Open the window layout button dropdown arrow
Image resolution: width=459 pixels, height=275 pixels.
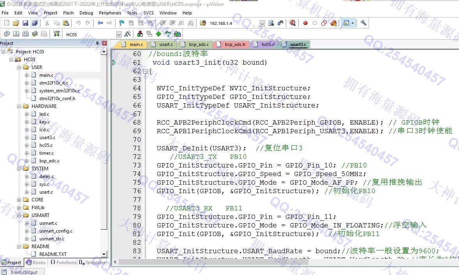[x=353, y=23]
